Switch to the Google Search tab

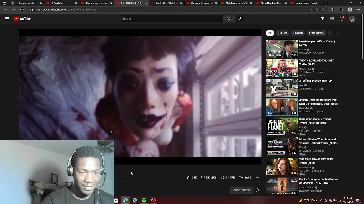tap(26, 3)
